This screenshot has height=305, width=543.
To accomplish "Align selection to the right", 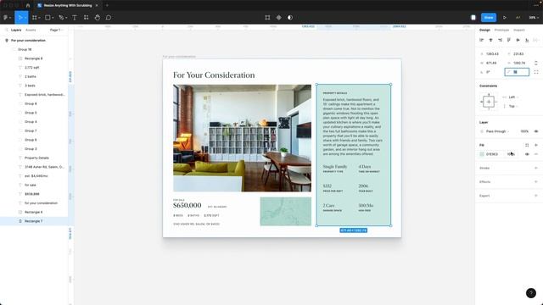I will coord(500,40).
